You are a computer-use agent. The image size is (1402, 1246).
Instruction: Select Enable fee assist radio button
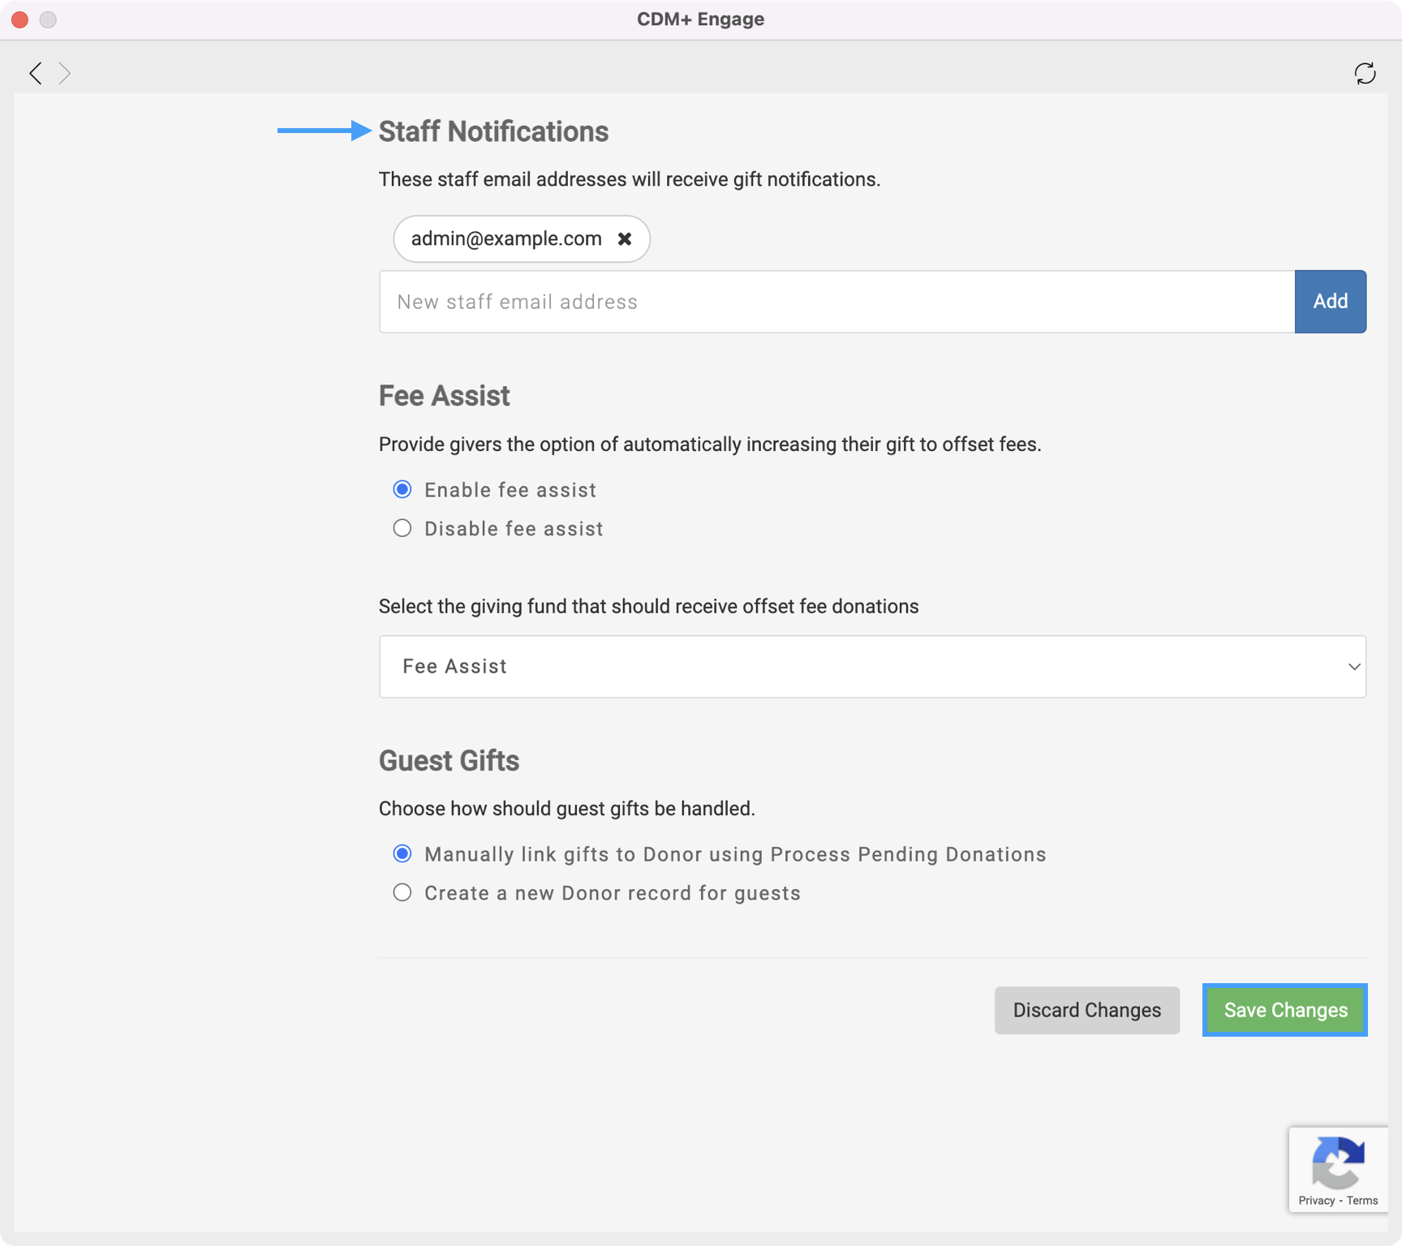click(x=402, y=489)
